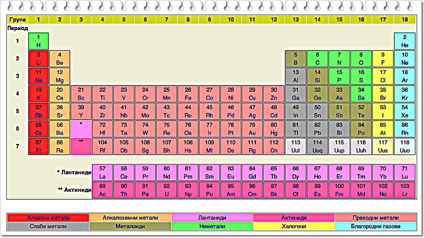Click the Uut element 113 cell
Viewport: 424px width, 238px height.
(296, 147)
